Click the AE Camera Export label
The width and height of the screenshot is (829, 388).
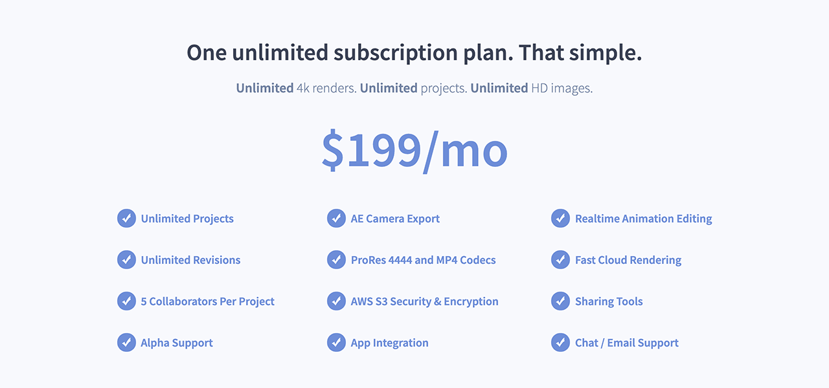point(395,219)
